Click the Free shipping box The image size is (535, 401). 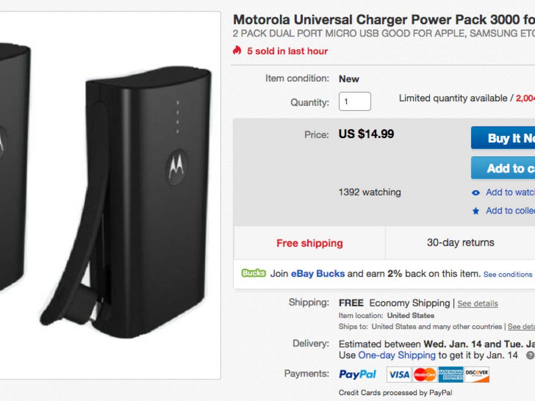pos(309,243)
